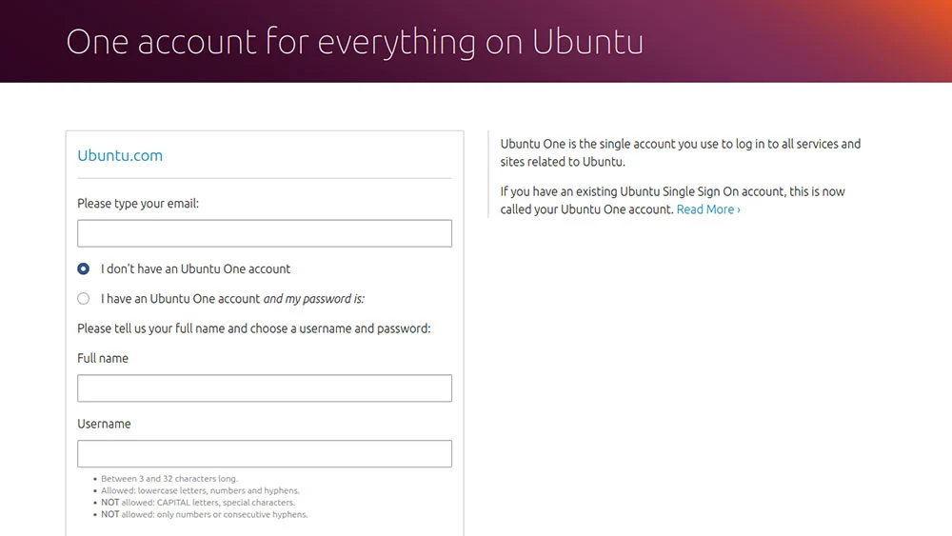Activate the Username text field
Image resolution: width=952 pixels, height=536 pixels.
(x=264, y=453)
